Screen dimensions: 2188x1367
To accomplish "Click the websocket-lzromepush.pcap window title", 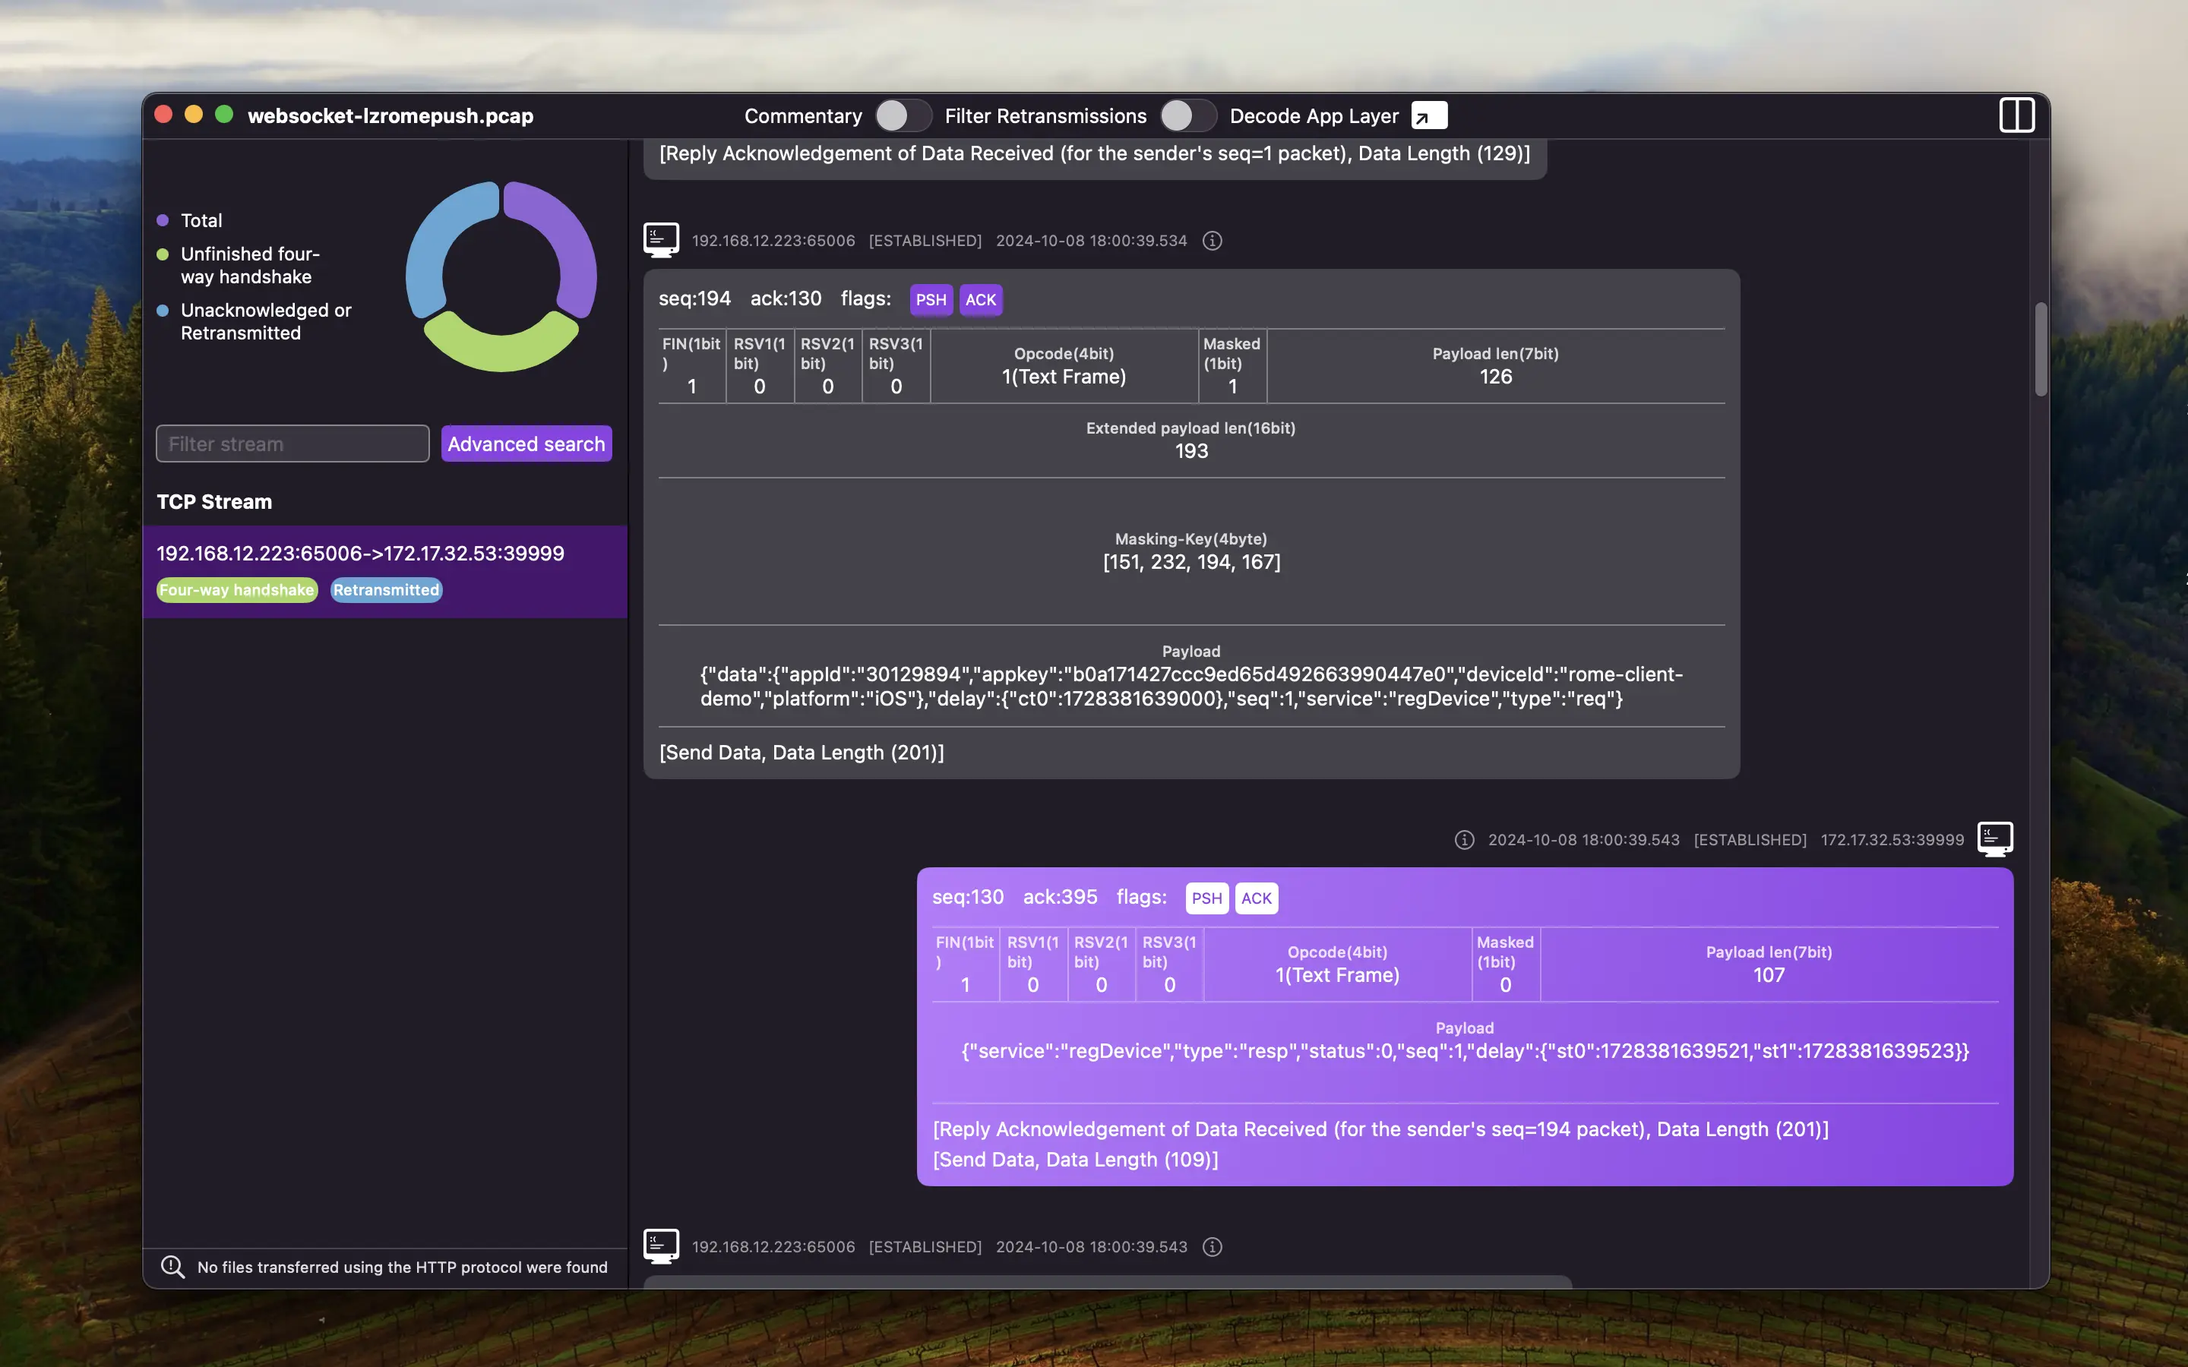I will pyautogui.click(x=390, y=115).
